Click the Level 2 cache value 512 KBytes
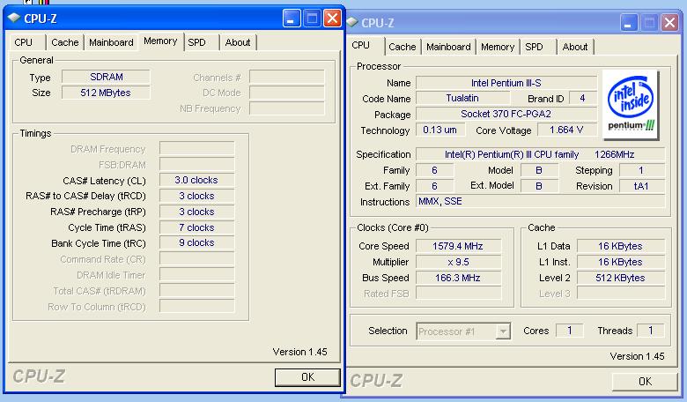The image size is (687, 402). point(621,278)
